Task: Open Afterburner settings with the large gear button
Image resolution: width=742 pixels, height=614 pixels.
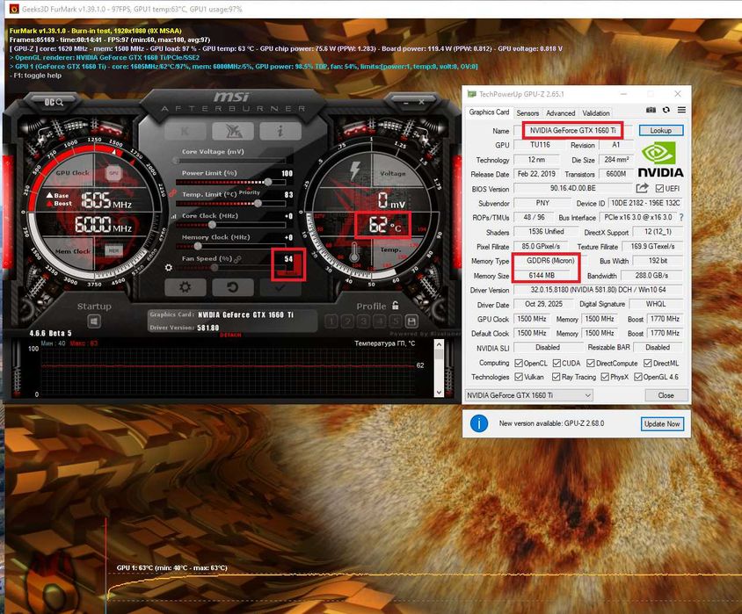Action: [185, 287]
